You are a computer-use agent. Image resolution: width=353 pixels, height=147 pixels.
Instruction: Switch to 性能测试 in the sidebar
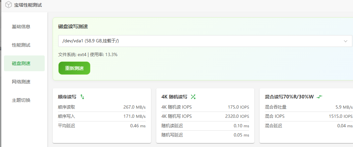(21, 45)
